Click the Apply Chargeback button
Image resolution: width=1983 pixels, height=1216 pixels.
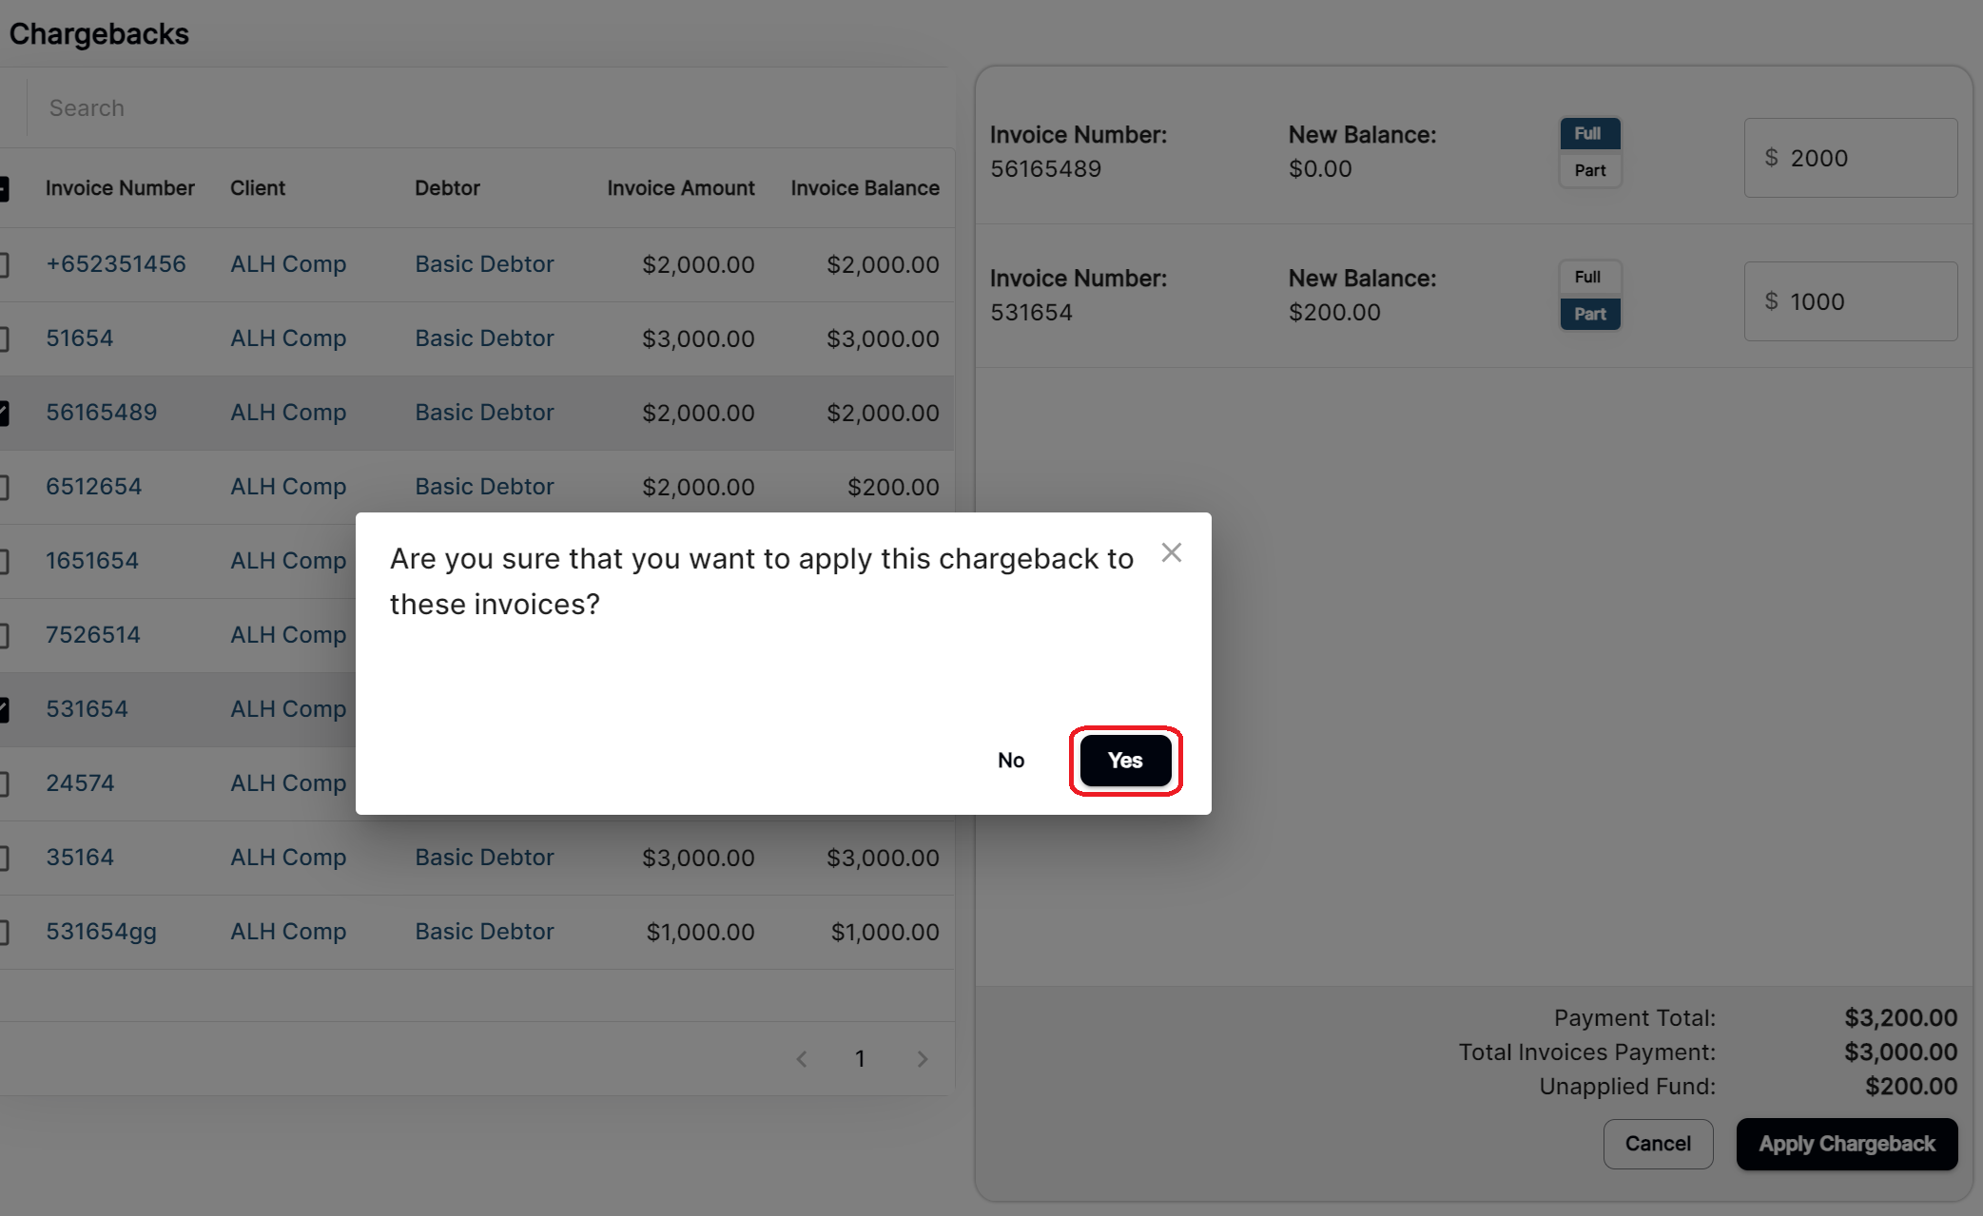[1847, 1144]
